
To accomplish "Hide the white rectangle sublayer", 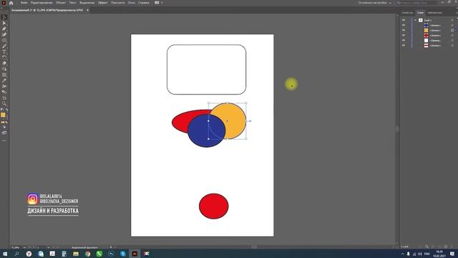I will click(x=404, y=40).
